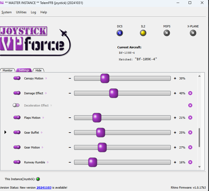Reset the Runway Rumble setting with purple X

[x=190, y=162]
